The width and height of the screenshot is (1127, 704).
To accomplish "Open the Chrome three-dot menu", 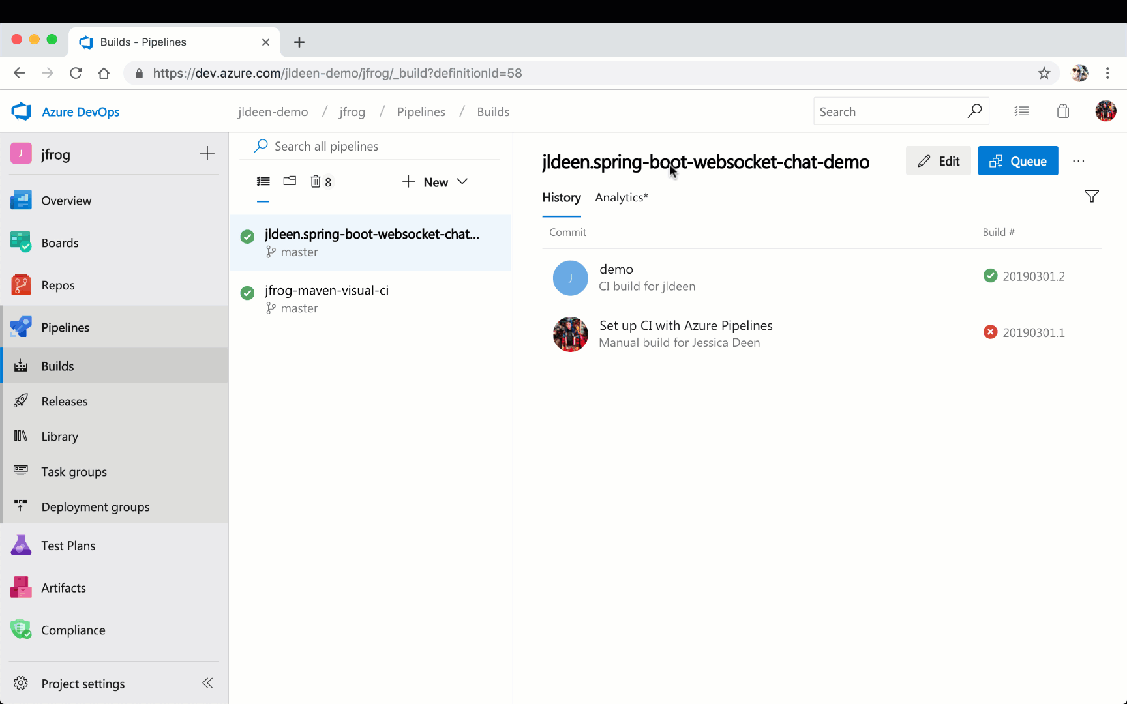I will [1107, 73].
